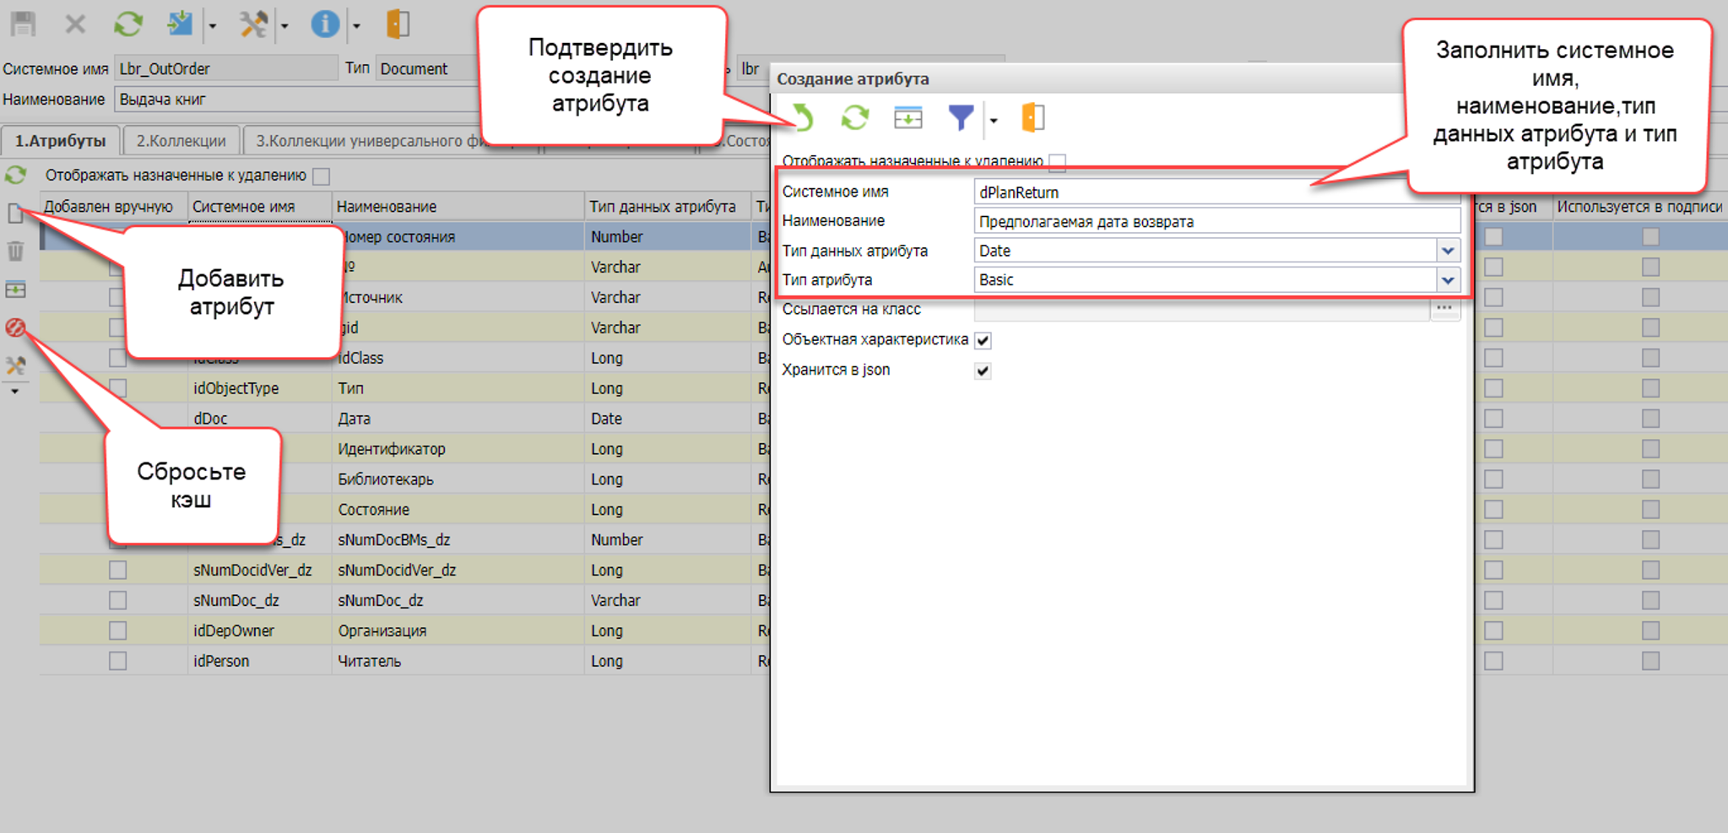Viewport: 1728px width, 833px height.
Task: Select the '1.Атрибуты' tab
Action: [x=60, y=141]
